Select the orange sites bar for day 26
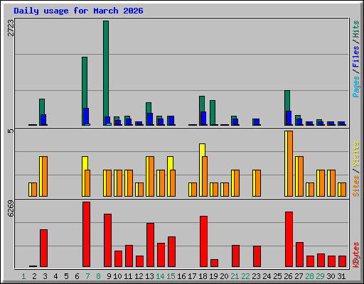364x284 pixels. [x=290, y=163]
